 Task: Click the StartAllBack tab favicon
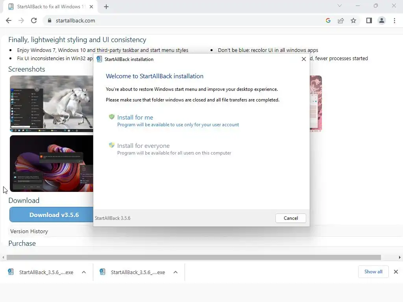tap(11, 7)
